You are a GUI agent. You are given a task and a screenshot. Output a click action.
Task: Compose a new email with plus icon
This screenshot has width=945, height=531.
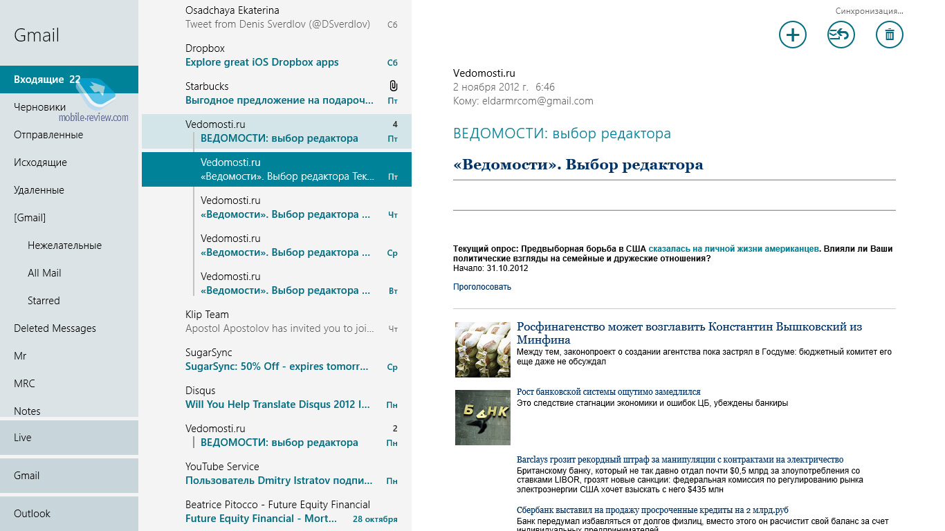coord(793,35)
